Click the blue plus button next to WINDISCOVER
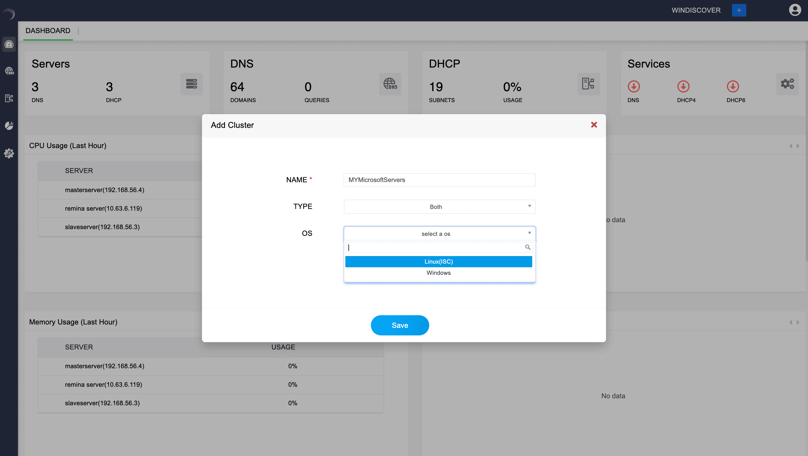Screen dimensions: 808x456 point(739,10)
